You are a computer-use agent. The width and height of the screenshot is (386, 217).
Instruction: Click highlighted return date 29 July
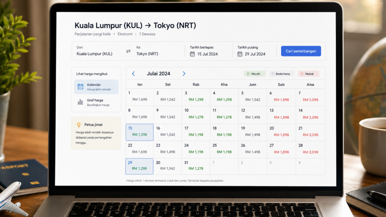(139, 166)
